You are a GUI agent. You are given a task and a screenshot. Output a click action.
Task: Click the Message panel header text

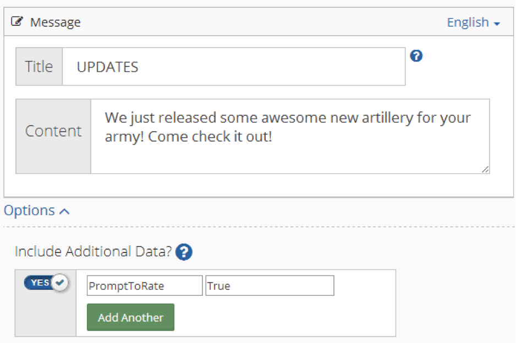55,23
